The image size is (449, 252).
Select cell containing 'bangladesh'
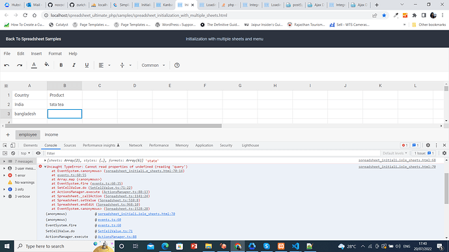point(29,114)
